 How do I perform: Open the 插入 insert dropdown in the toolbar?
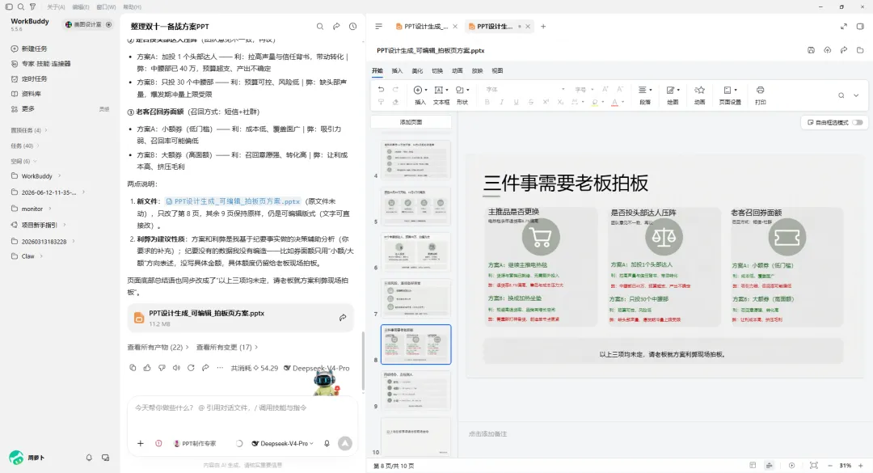(420, 95)
